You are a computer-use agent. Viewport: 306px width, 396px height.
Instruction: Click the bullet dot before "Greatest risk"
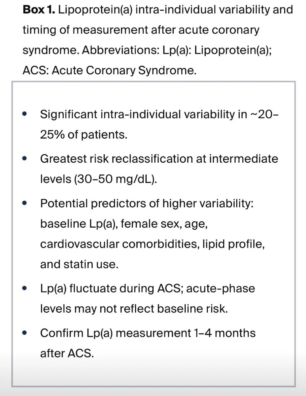click(25, 158)
